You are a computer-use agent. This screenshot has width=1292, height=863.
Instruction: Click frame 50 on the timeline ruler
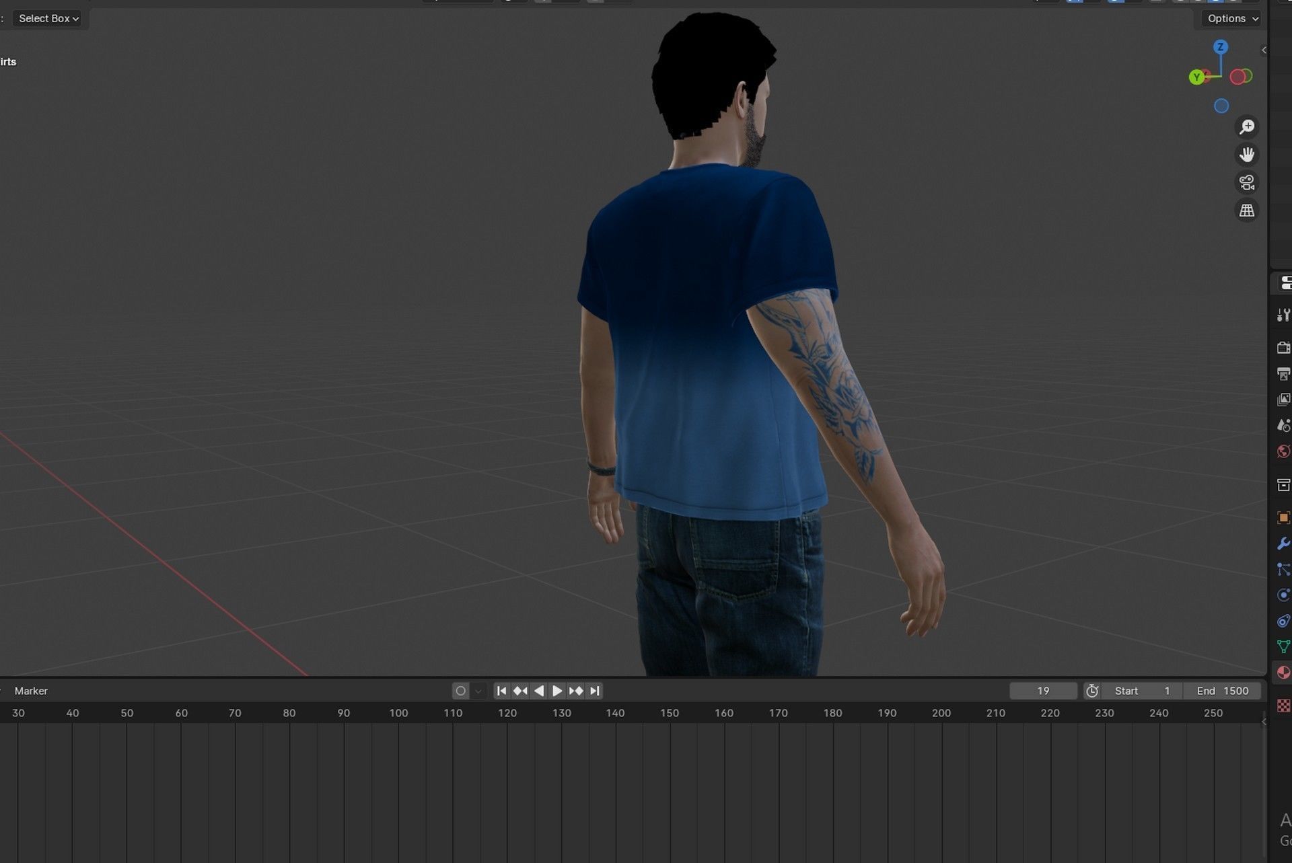127,713
